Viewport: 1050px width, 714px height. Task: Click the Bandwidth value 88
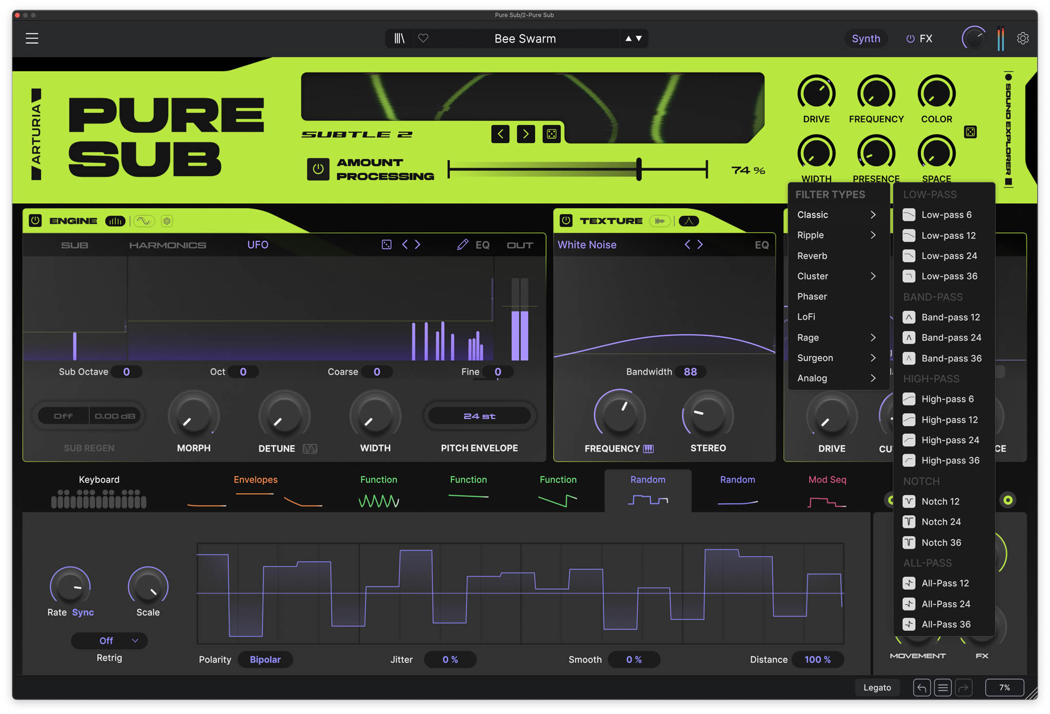click(690, 372)
